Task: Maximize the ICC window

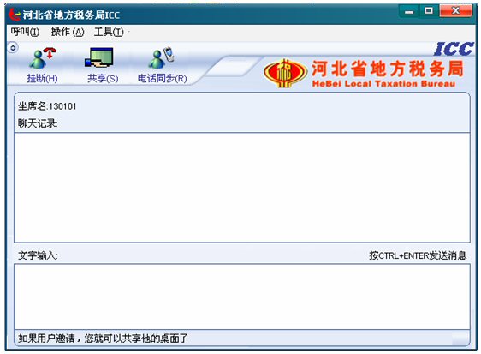Action: [x=429, y=11]
